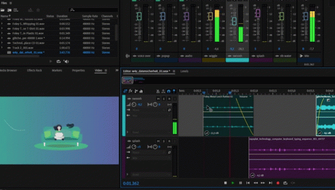Toggle snapping magnet icon in editor toolbar

pyautogui.click(x=169, y=91)
